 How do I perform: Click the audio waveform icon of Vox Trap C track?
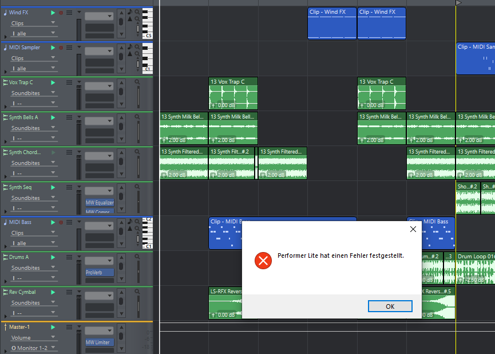point(5,82)
